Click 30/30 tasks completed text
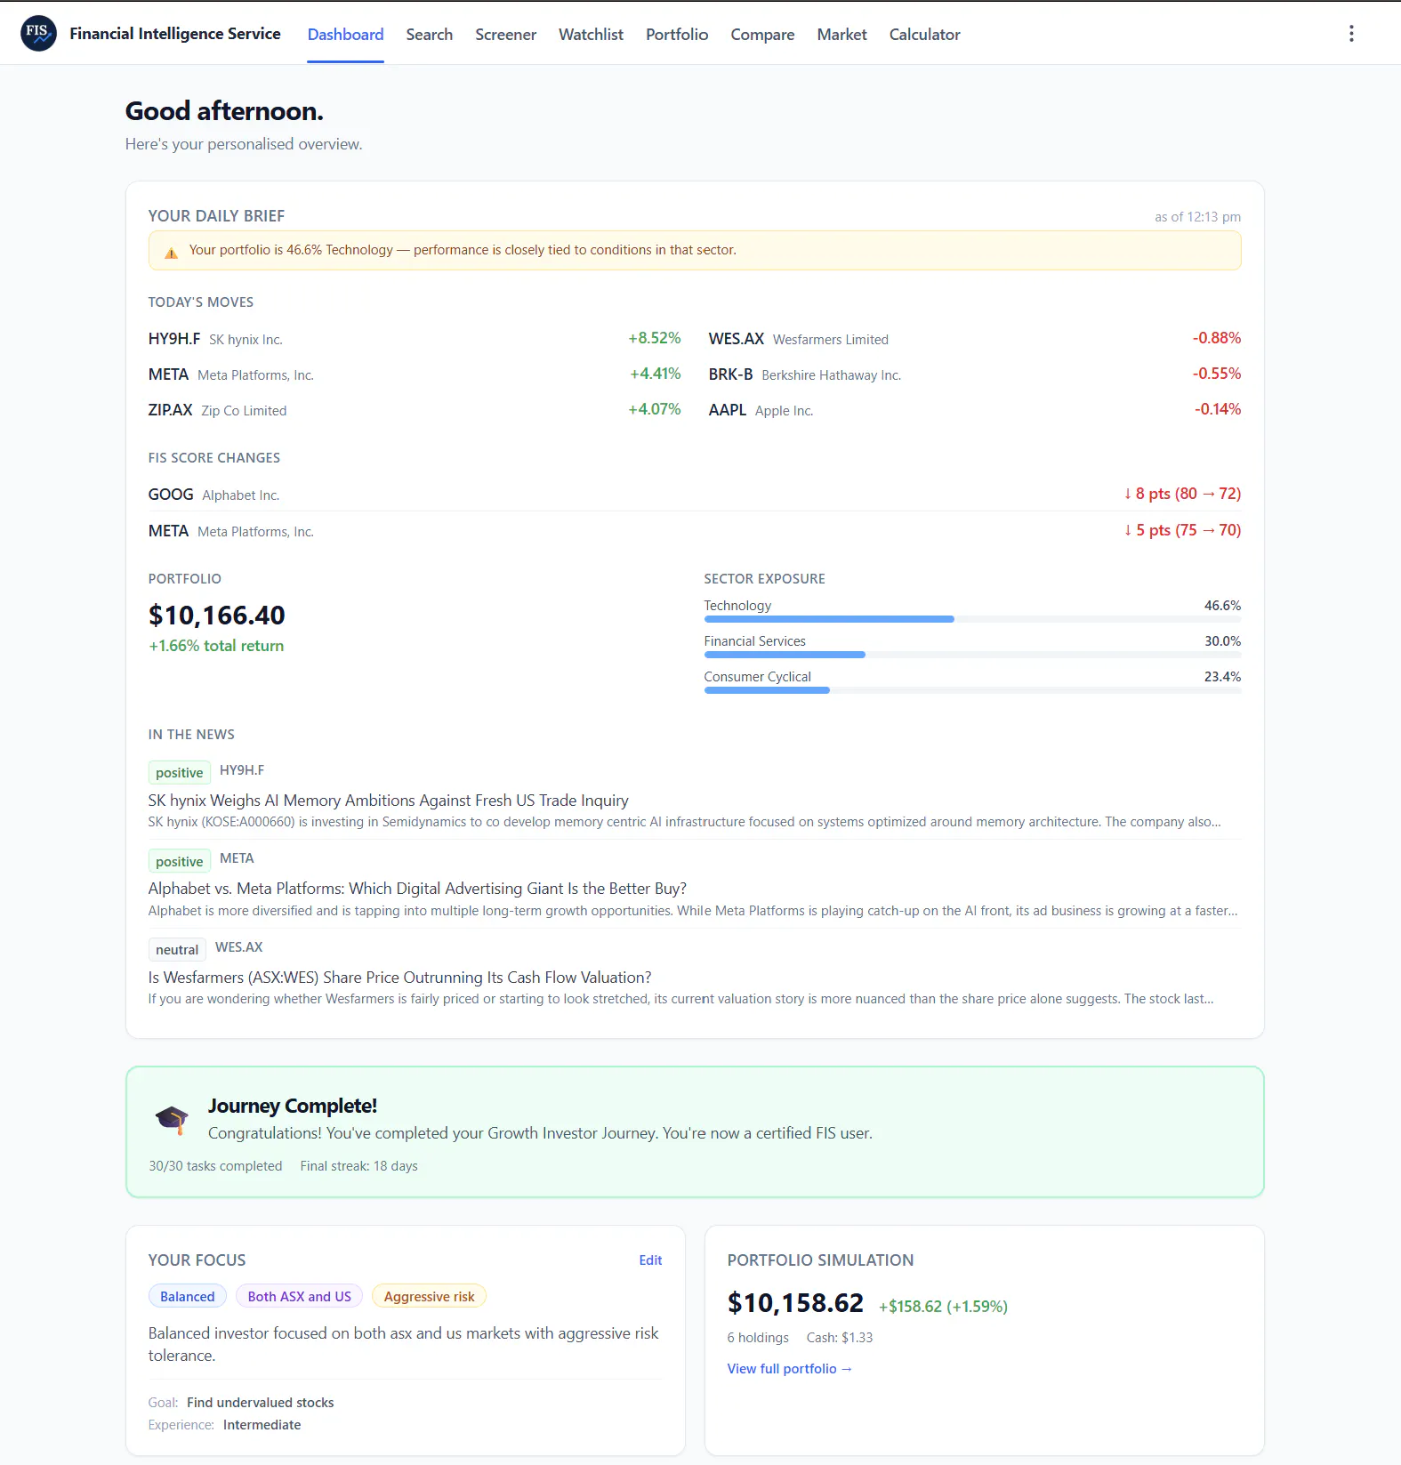Screen dimensions: 1401x1465 215,1166
